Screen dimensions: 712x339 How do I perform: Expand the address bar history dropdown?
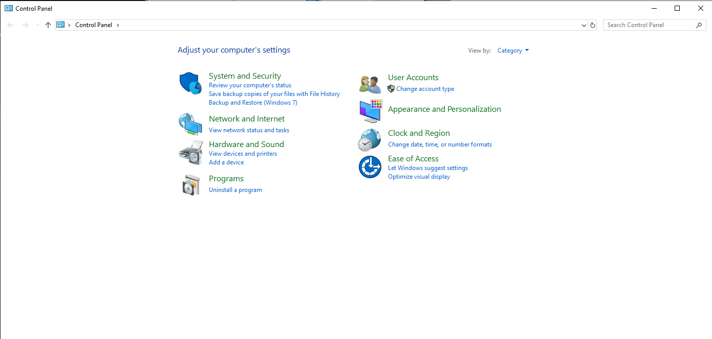tap(584, 25)
